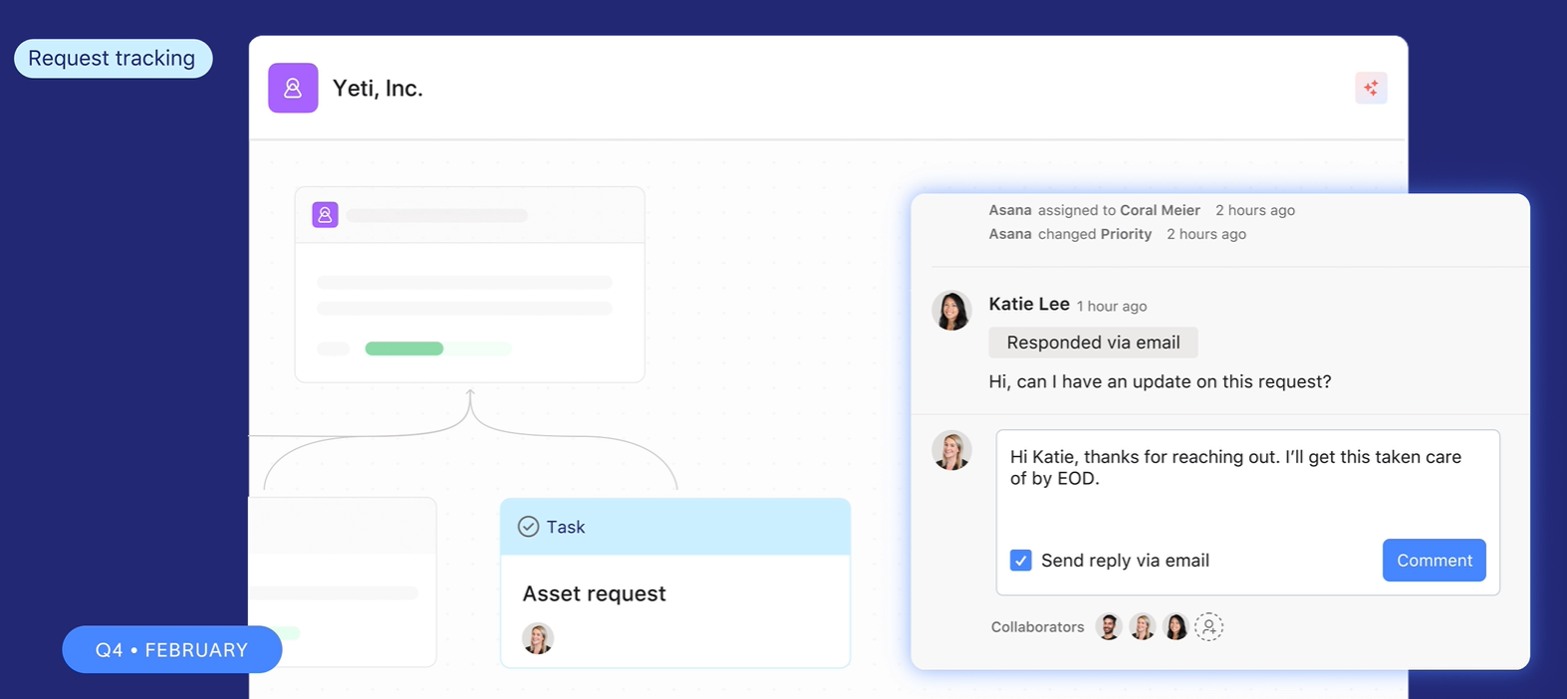
Task: Click the green progress bar in placeholder card
Action: pyautogui.click(x=403, y=349)
